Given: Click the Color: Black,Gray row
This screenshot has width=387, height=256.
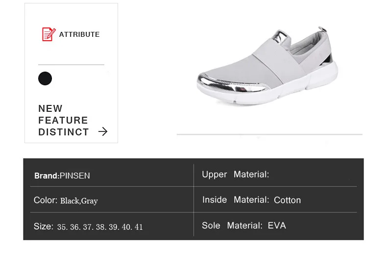Looking at the screenshot, I should (x=66, y=201).
